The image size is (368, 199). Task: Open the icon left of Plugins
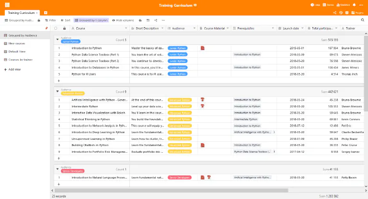[x=347, y=13]
